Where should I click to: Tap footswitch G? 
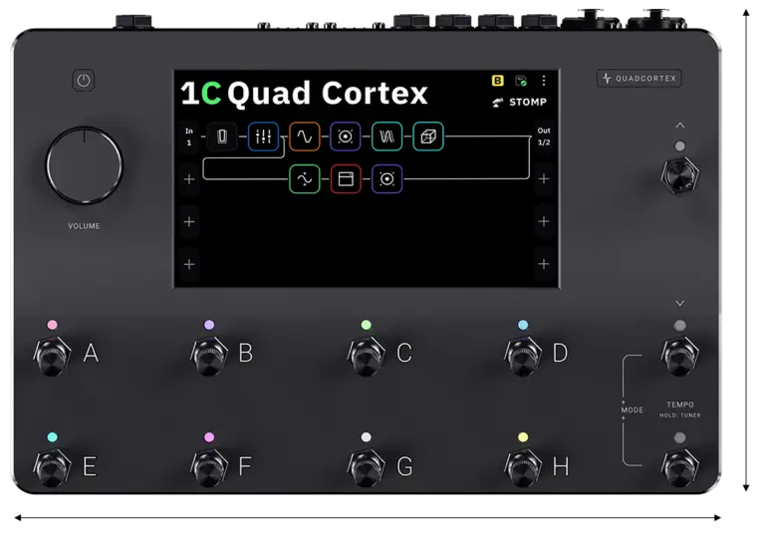click(367, 467)
